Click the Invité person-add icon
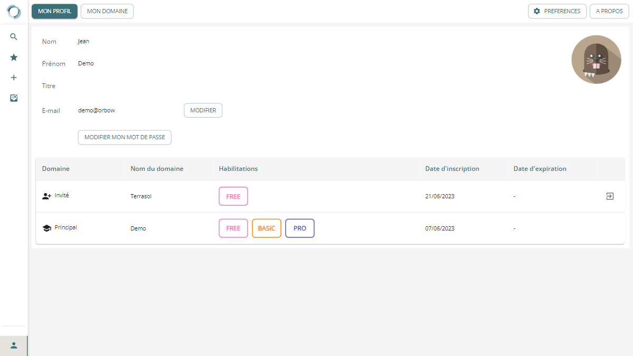The width and height of the screenshot is (633, 356). click(46, 196)
